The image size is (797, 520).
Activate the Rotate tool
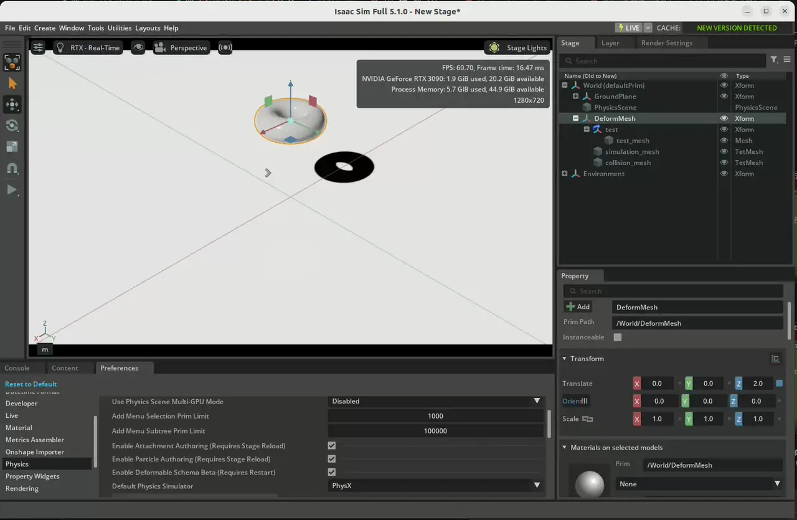(12, 126)
